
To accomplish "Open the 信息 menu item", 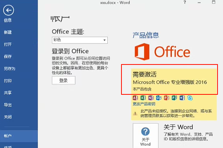I will [x=8, y=20].
